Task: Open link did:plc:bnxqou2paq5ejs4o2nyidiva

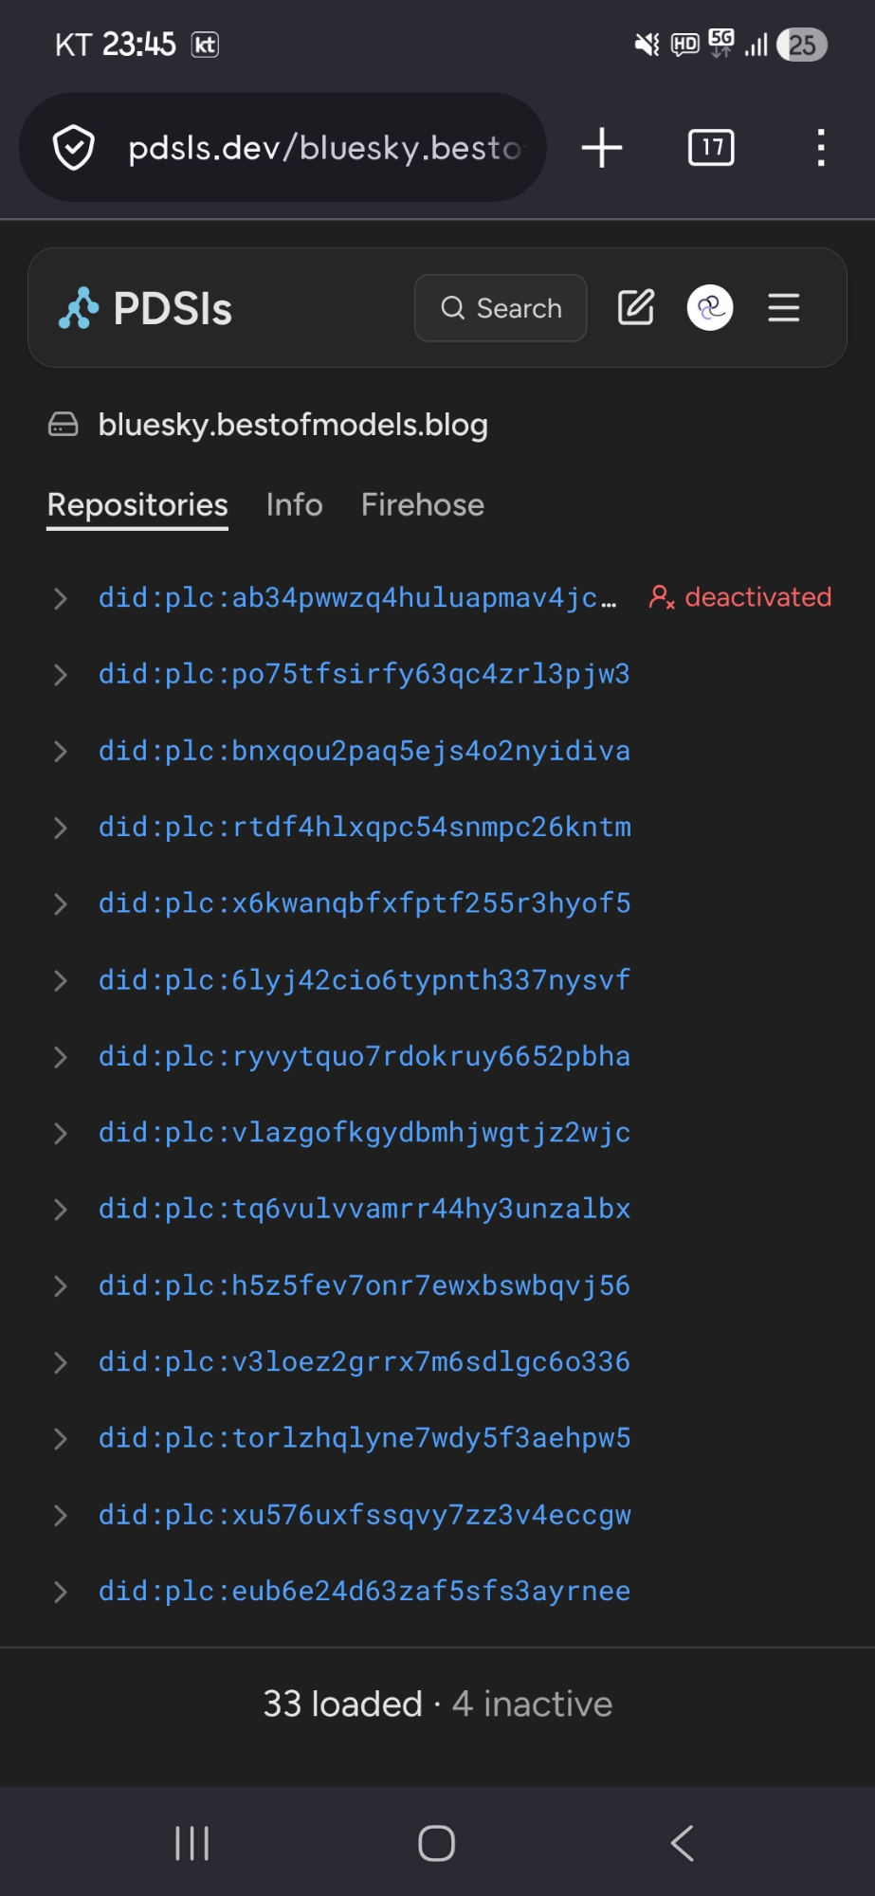Action: [x=364, y=751]
